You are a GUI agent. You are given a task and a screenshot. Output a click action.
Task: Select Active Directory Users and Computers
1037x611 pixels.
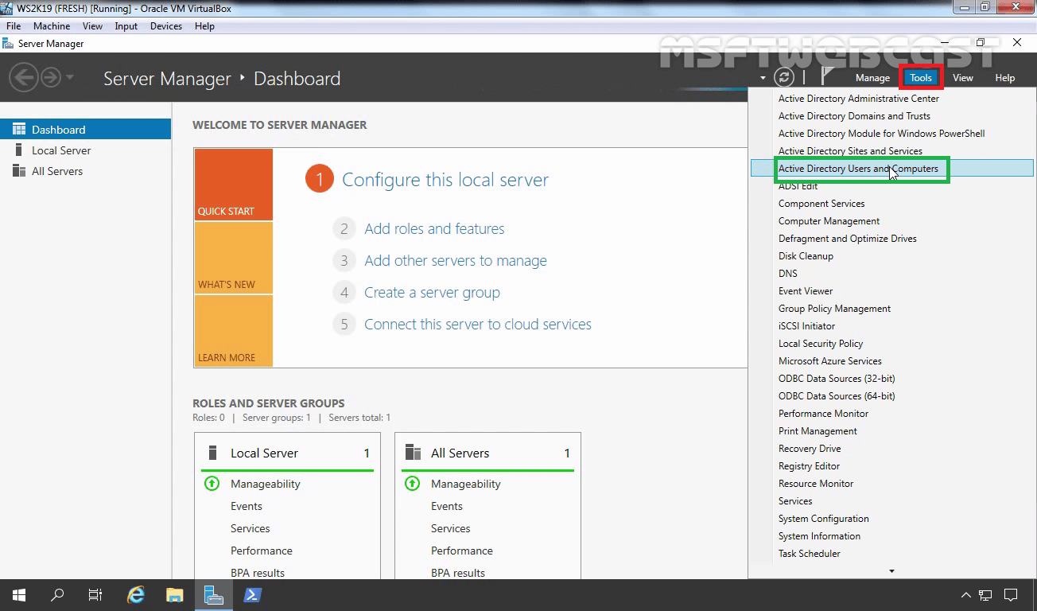pos(860,169)
